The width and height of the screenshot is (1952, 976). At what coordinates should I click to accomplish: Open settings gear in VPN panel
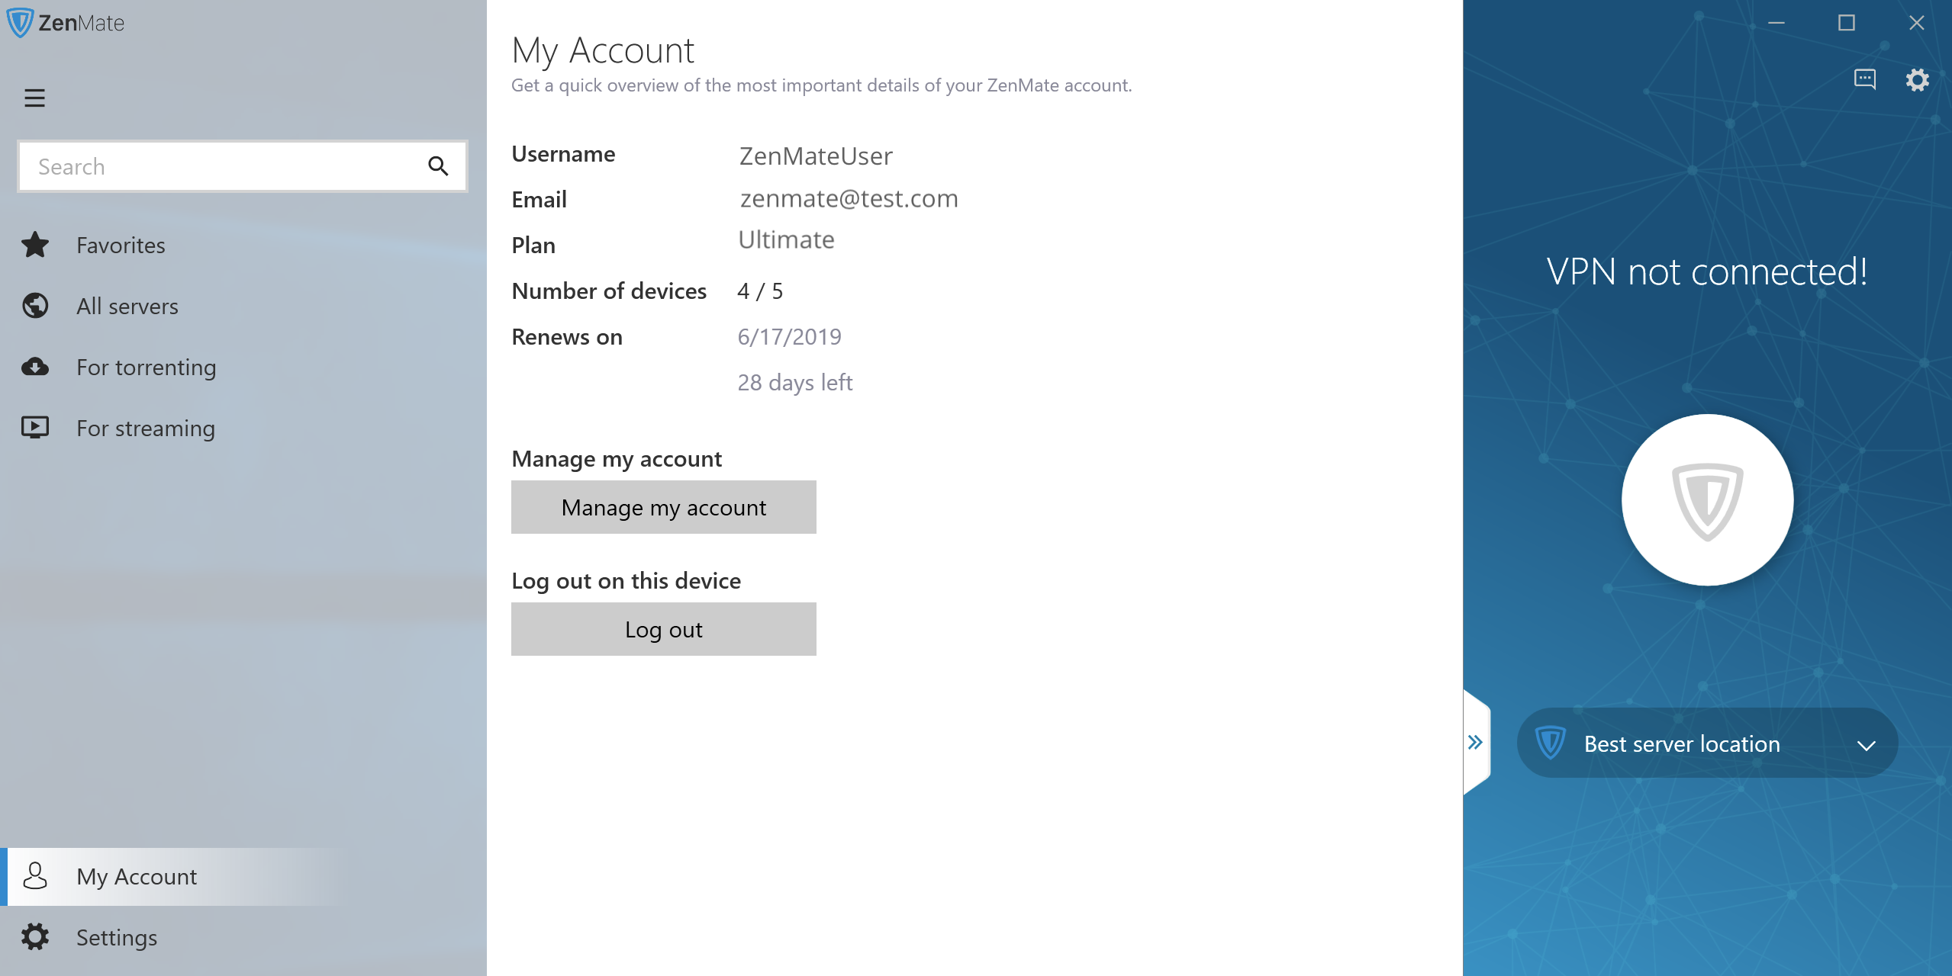tap(1918, 79)
